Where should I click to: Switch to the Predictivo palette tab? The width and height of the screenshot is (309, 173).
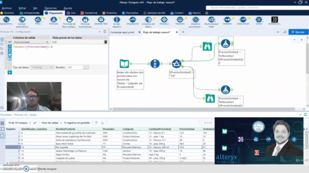pos(110,13)
